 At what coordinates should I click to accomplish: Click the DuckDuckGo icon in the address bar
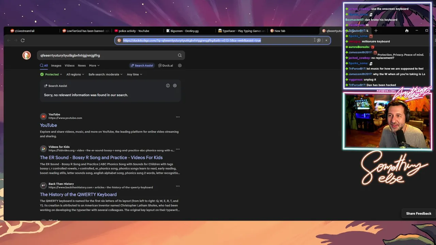[119, 40]
